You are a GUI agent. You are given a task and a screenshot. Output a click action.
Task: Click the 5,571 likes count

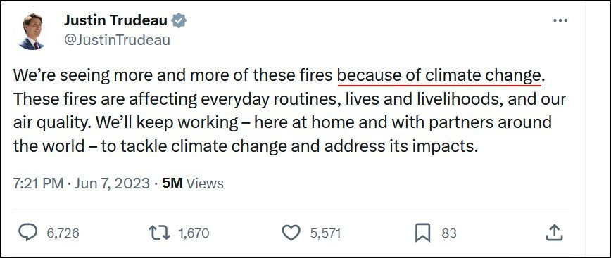coord(325,233)
